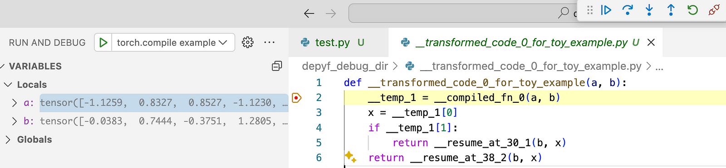Step over the current line
The image size is (726, 168).
pyautogui.click(x=628, y=10)
